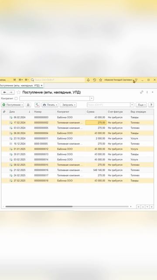Image resolution: width=157 pixels, height=280 pixels.
Task: Select the number cell 00000000017
Action: (41, 175)
